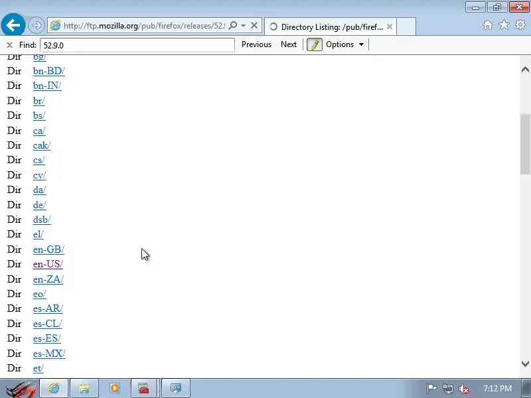
Task: Open the cy/ directory link
Action: coord(39,175)
